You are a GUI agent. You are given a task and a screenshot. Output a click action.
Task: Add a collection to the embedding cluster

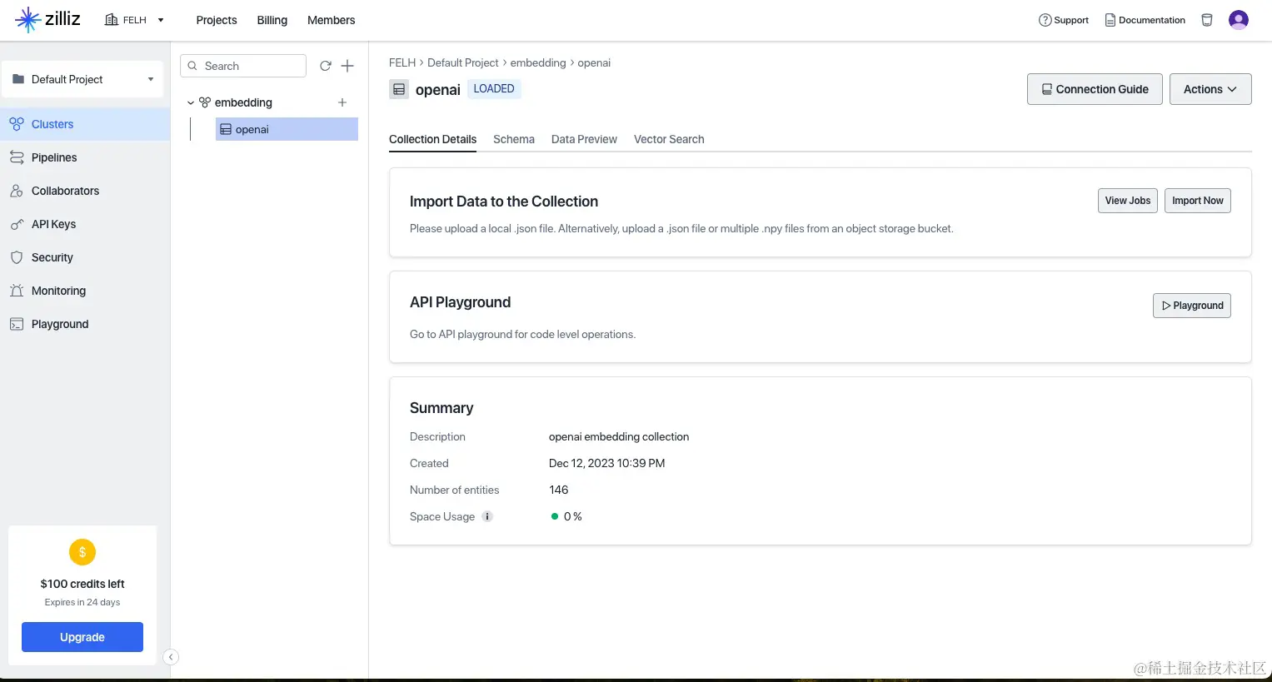point(342,102)
